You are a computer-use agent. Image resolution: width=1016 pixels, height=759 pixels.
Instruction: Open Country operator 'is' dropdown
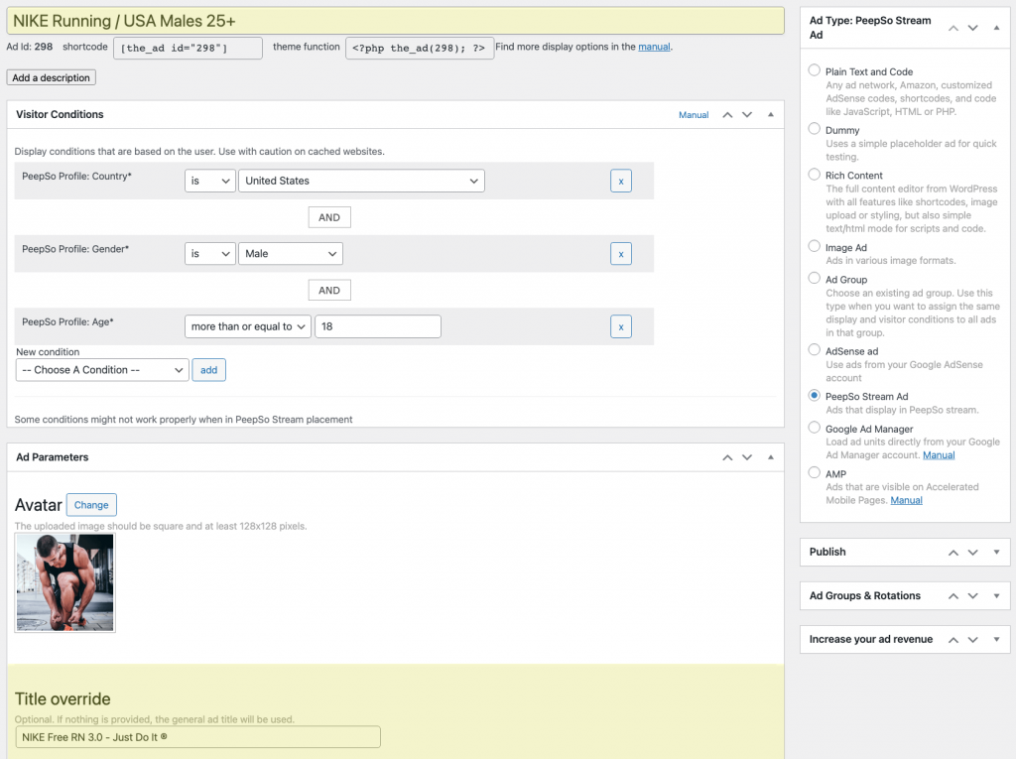pos(210,181)
